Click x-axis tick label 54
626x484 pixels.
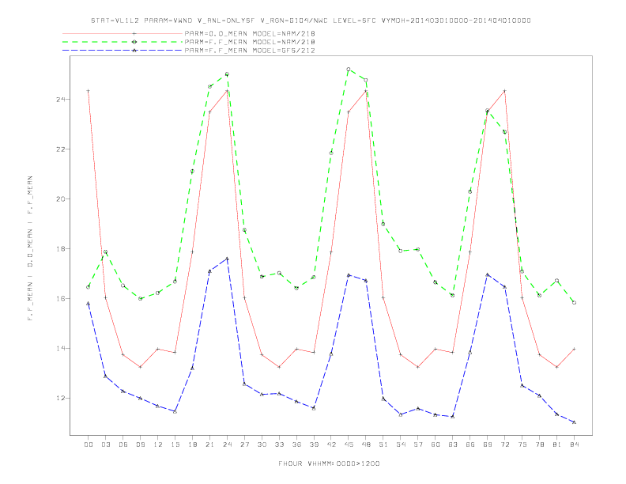coord(401,444)
